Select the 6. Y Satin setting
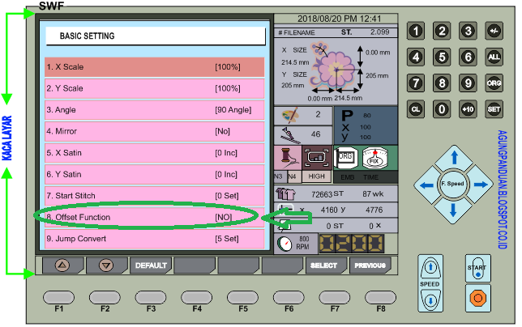The height and width of the screenshot is (327, 522). [155, 174]
